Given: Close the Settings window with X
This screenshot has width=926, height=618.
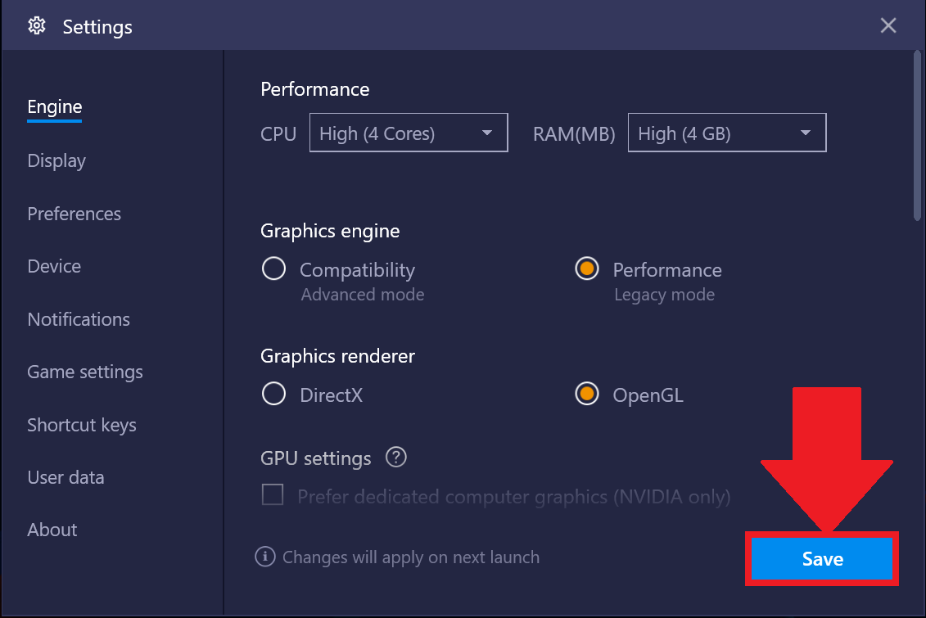Looking at the screenshot, I should [888, 25].
